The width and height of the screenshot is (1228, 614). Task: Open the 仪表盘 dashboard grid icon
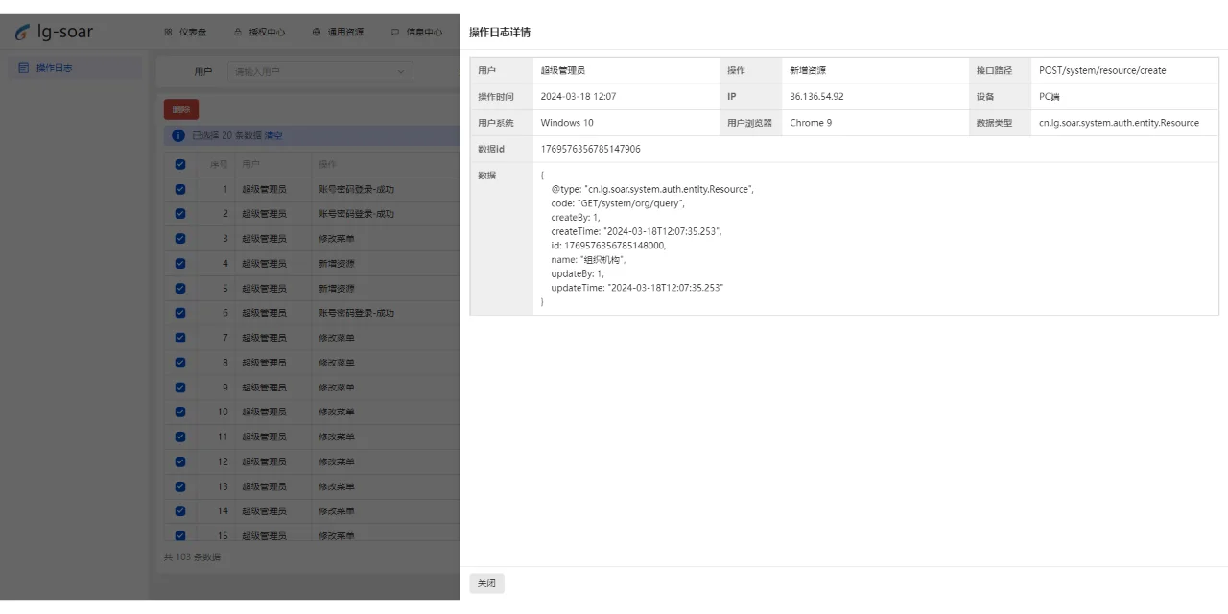click(x=169, y=32)
